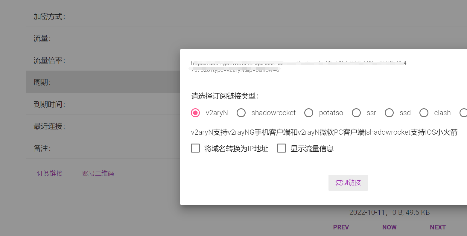
Task: Enable 将域名转换为IP地址 checkbox
Action: pyautogui.click(x=195, y=148)
